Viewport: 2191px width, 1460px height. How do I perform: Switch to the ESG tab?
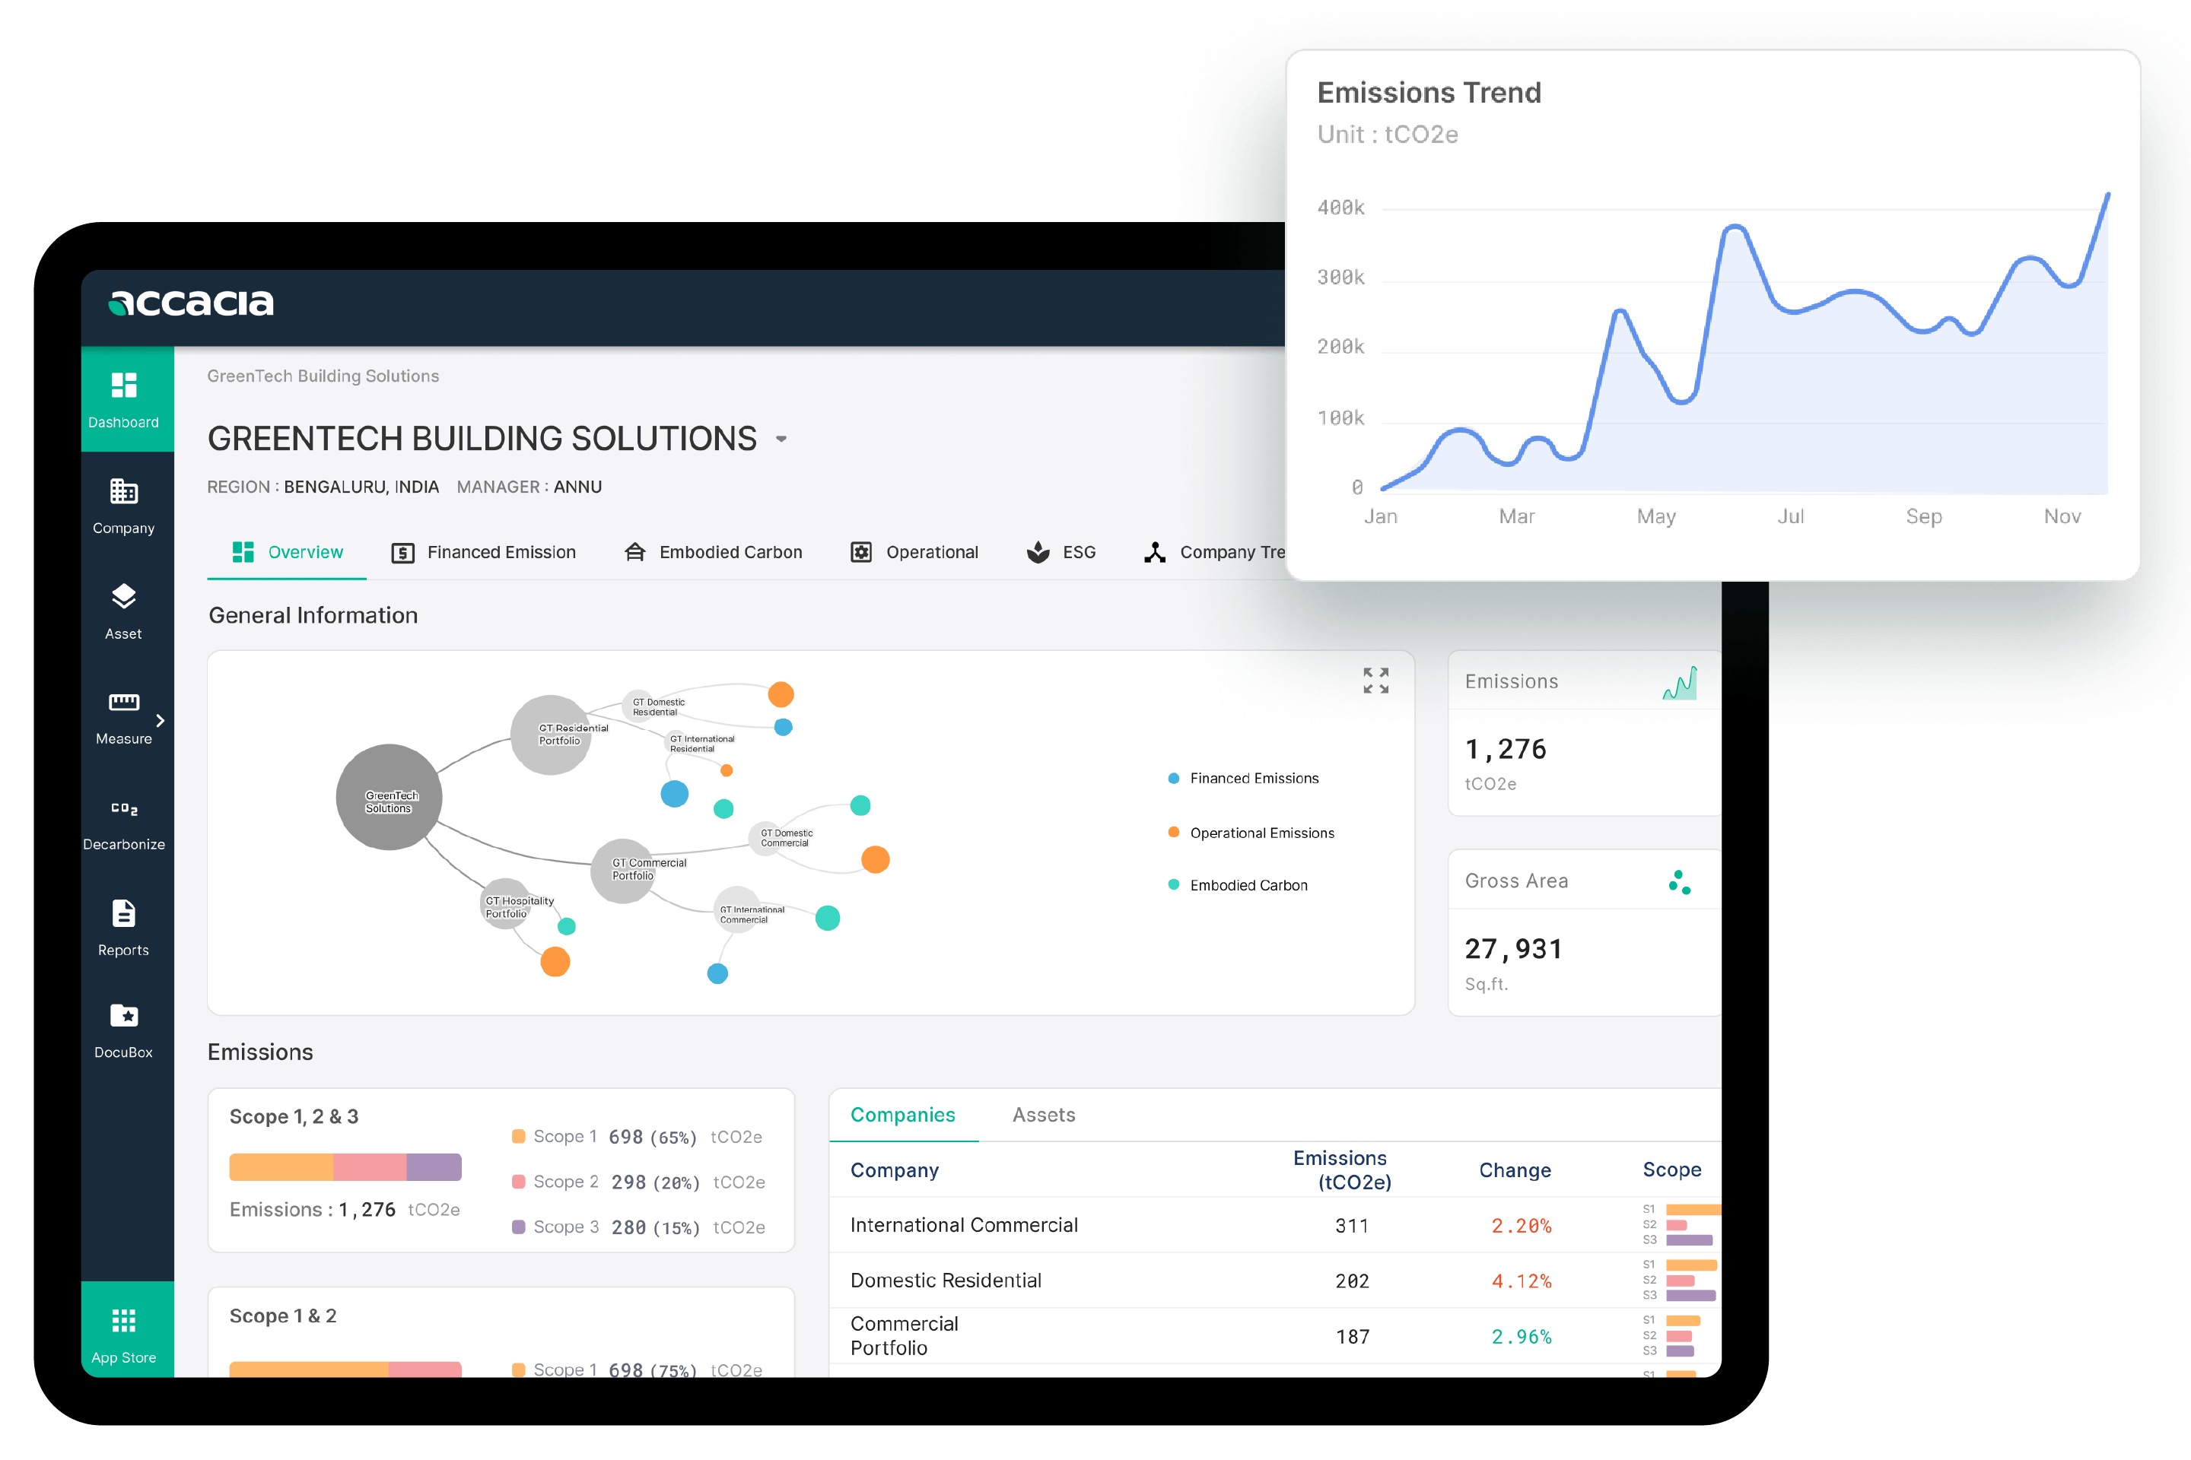[x=1061, y=552]
